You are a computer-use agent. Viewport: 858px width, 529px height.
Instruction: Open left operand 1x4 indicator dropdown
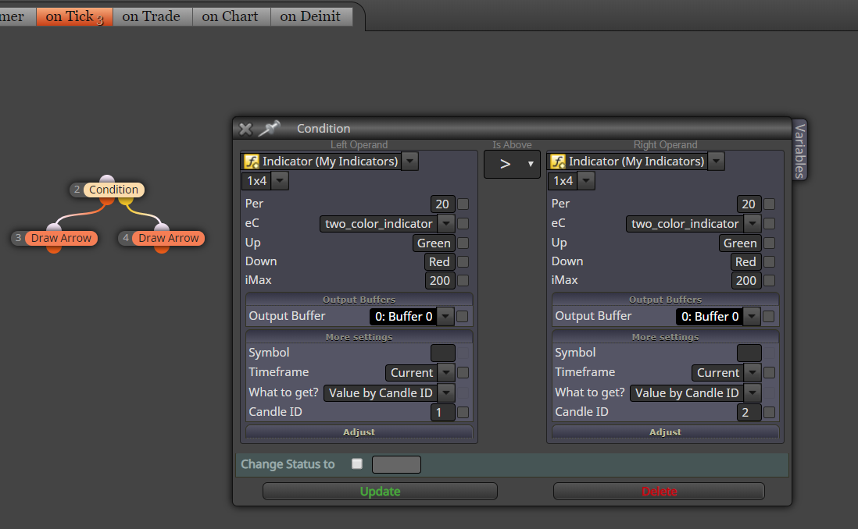[x=280, y=180]
